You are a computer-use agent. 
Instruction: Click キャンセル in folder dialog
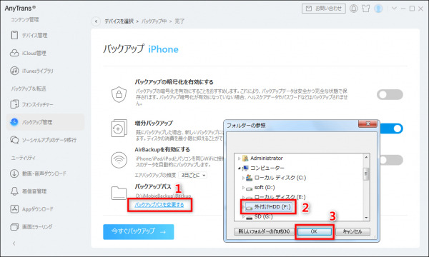pyautogui.click(x=352, y=231)
